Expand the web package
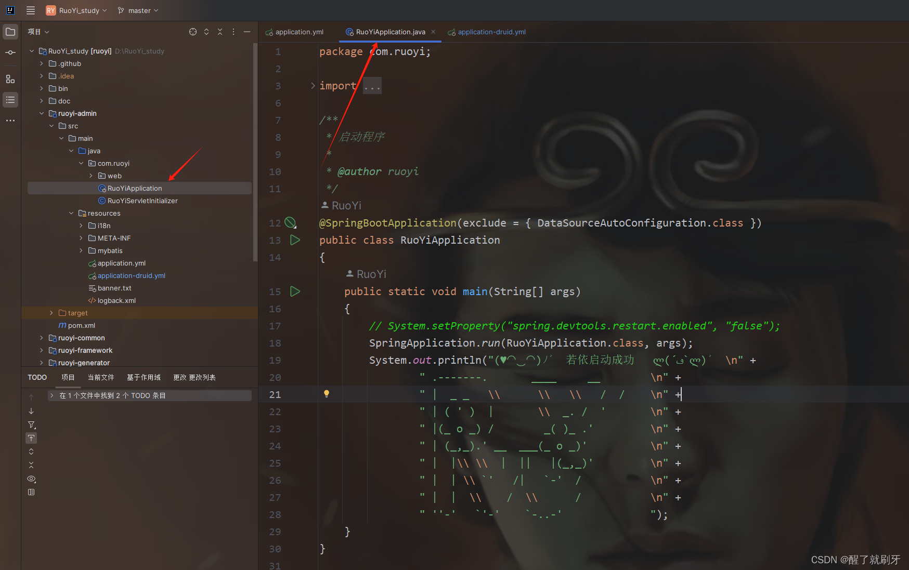This screenshot has height=570, width=909. tap(91, 176)
